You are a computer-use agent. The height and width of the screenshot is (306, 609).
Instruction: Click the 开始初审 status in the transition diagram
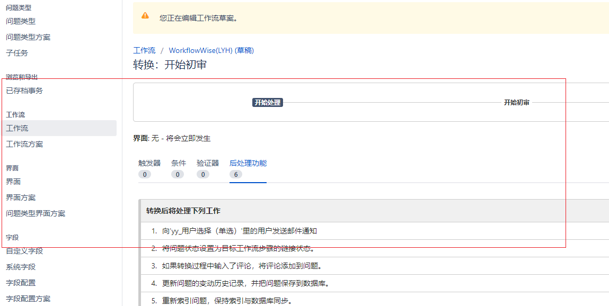(516, 103)
